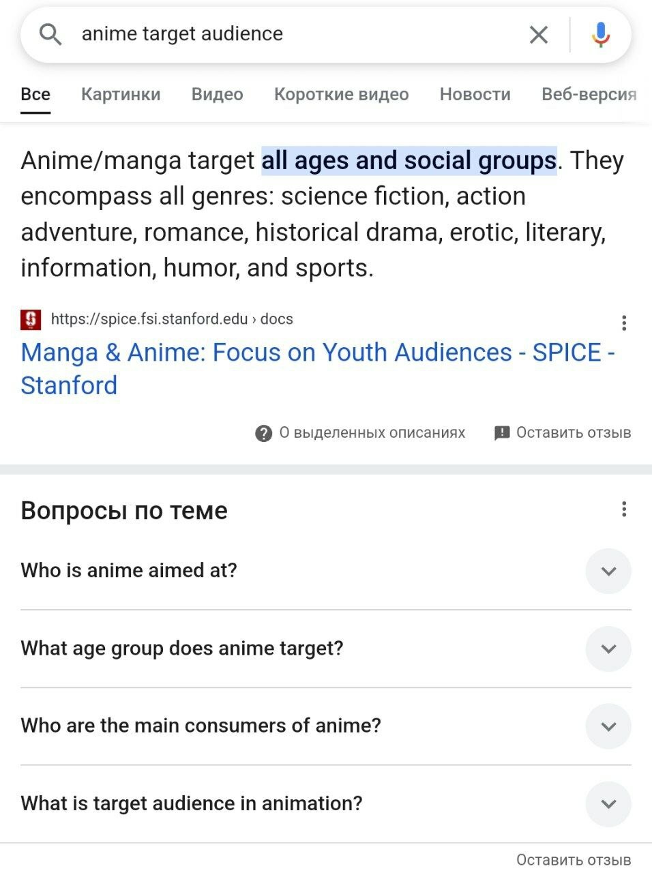Clear the search query with X icon

[x=539, y=34]
